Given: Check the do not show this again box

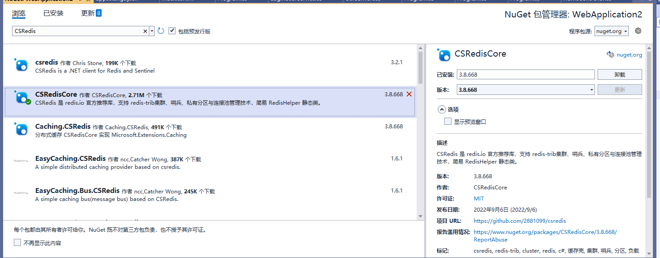Looking at the screenshot, I should (x=17, y=243).
